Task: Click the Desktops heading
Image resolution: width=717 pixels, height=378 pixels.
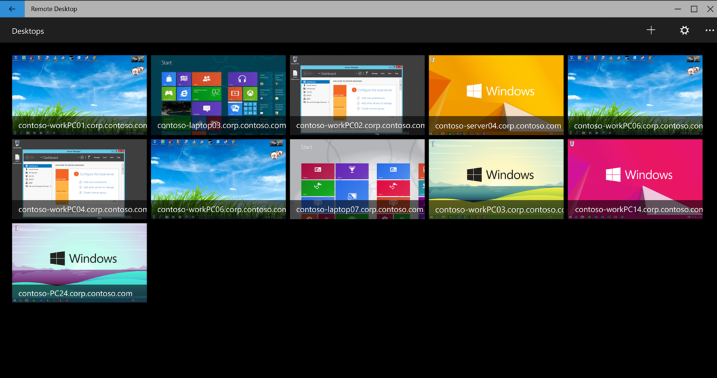Action: pos(28,31)
